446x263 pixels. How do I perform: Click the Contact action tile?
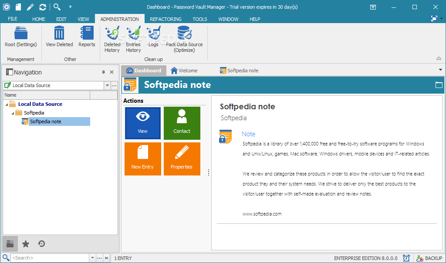click(x=182, y=123)
